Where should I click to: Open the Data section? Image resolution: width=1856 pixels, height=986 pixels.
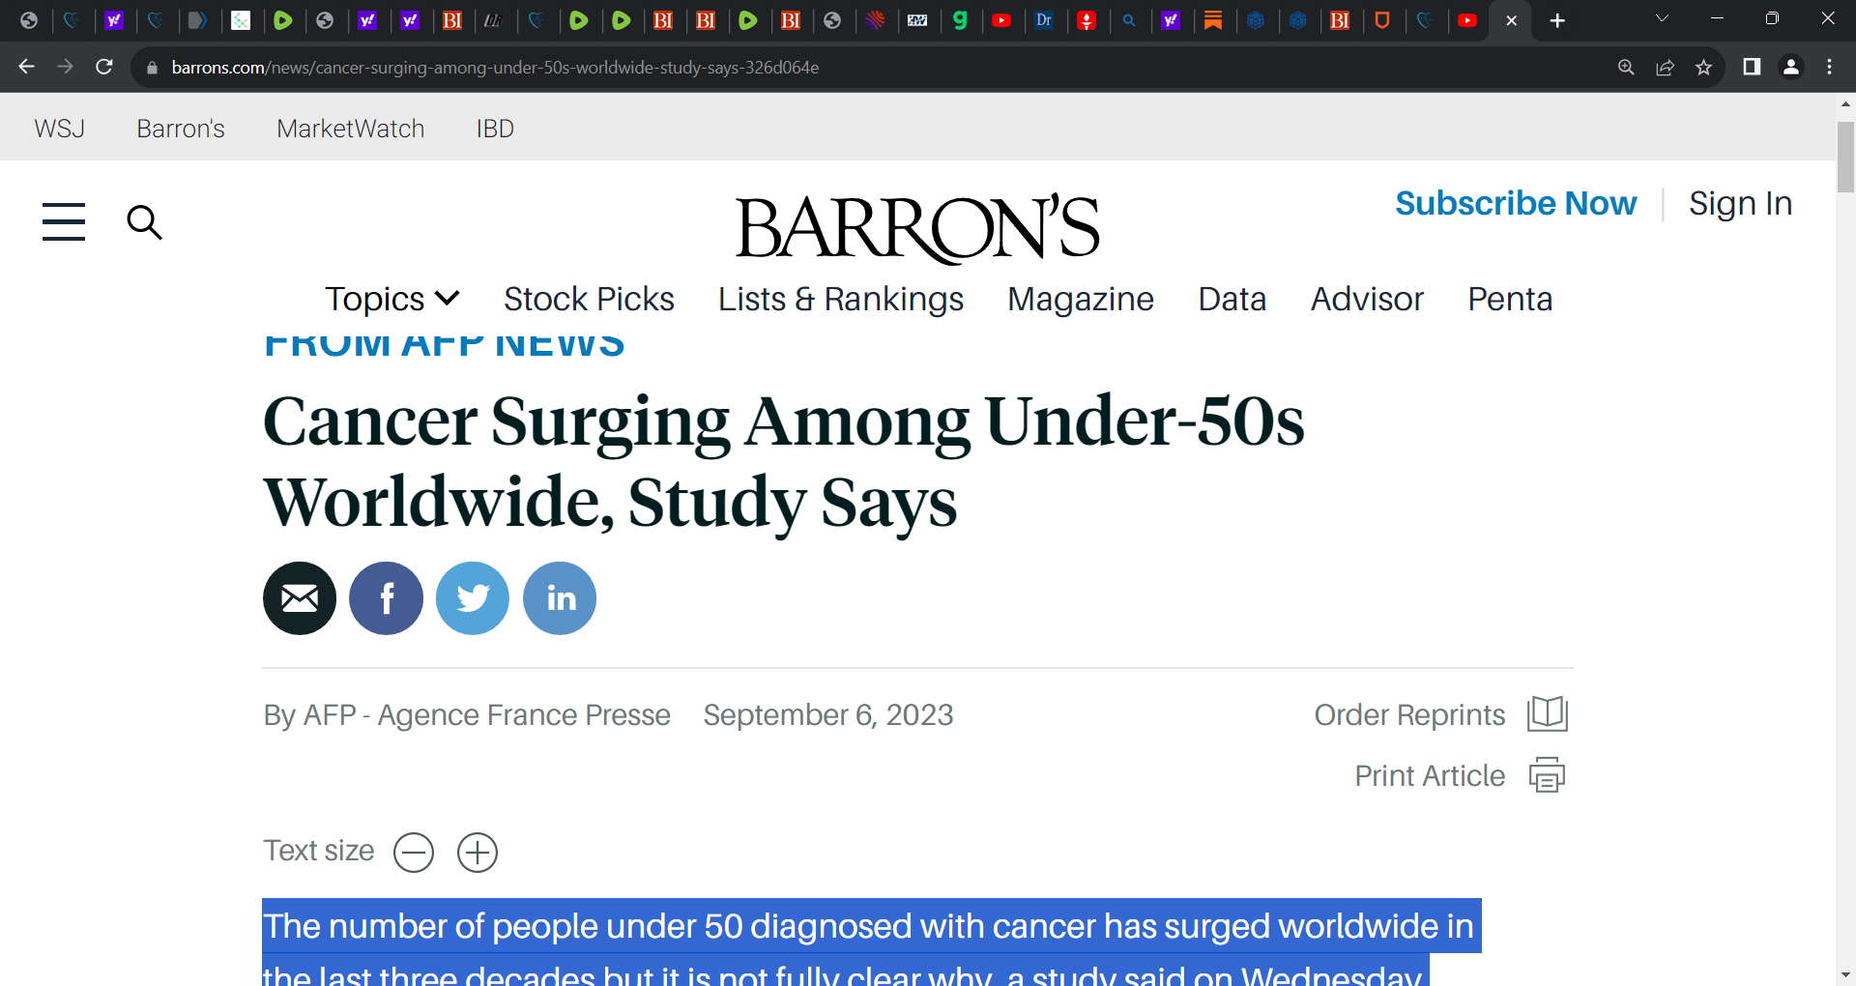[1232, 299]
